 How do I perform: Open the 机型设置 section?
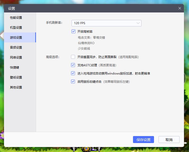click(x=16, y=28)
